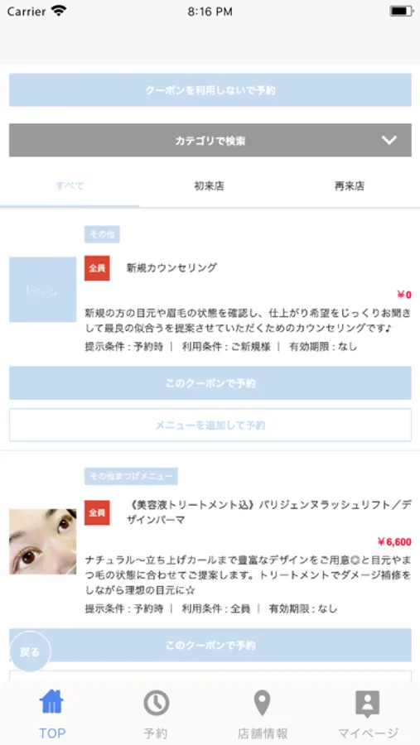Select the すべて tab
Screen dimensions: 420x745
70,186
